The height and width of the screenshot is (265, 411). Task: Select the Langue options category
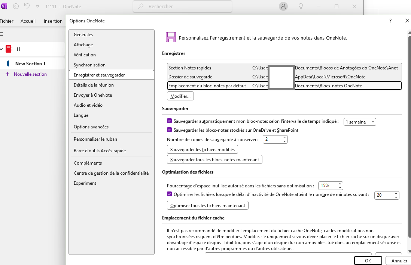pyautogui.click(x=112, y=115)
